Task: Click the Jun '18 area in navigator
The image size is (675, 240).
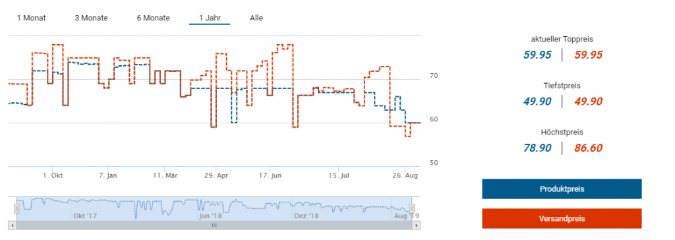Action: point(210,215)
